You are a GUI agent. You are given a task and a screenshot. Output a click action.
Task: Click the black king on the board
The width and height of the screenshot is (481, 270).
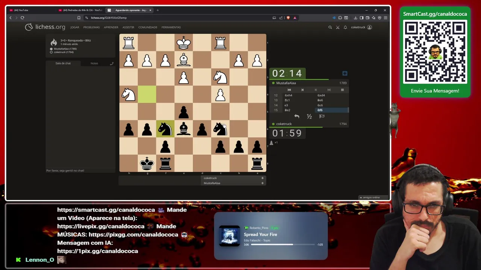tap(147, 163)
